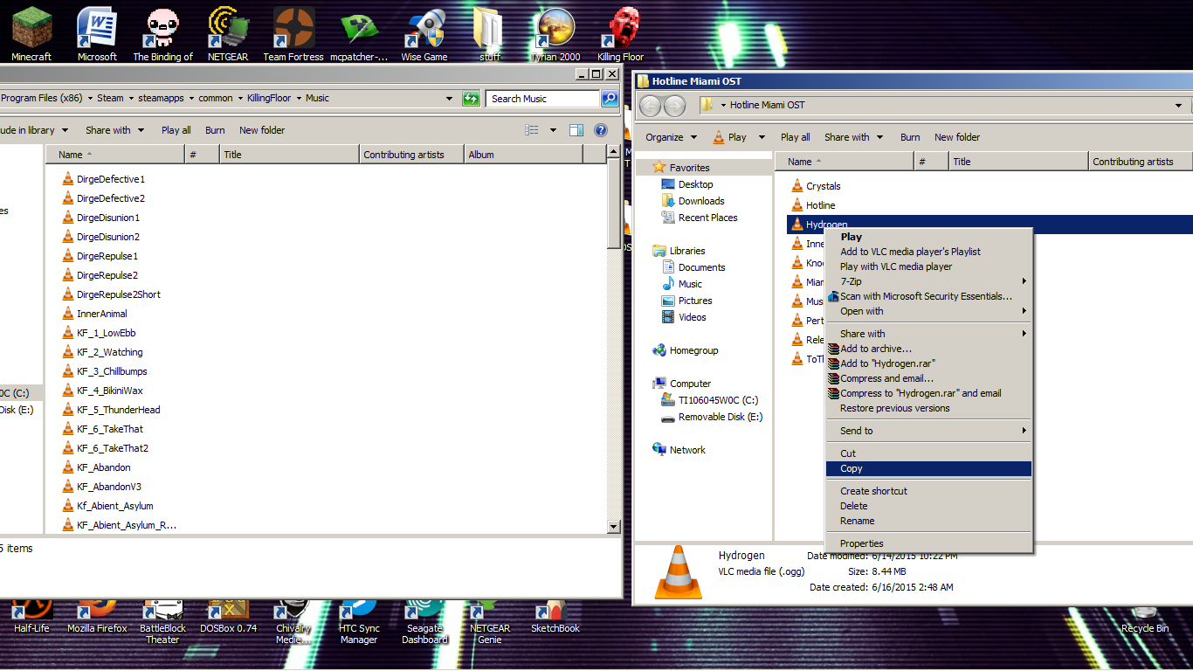Open the stuff folder on the desktop
The width and height of the screenshot is (1193, 671).
click(490, 34)
